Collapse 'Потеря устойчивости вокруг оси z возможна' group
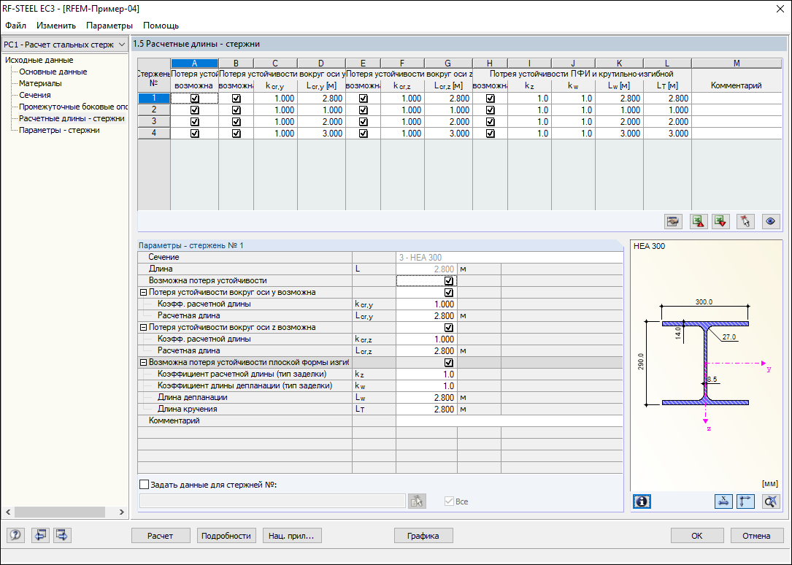Image resolution: width=792 pixels, height=565 pixels. pyautogui.click(x=144, y=327)
